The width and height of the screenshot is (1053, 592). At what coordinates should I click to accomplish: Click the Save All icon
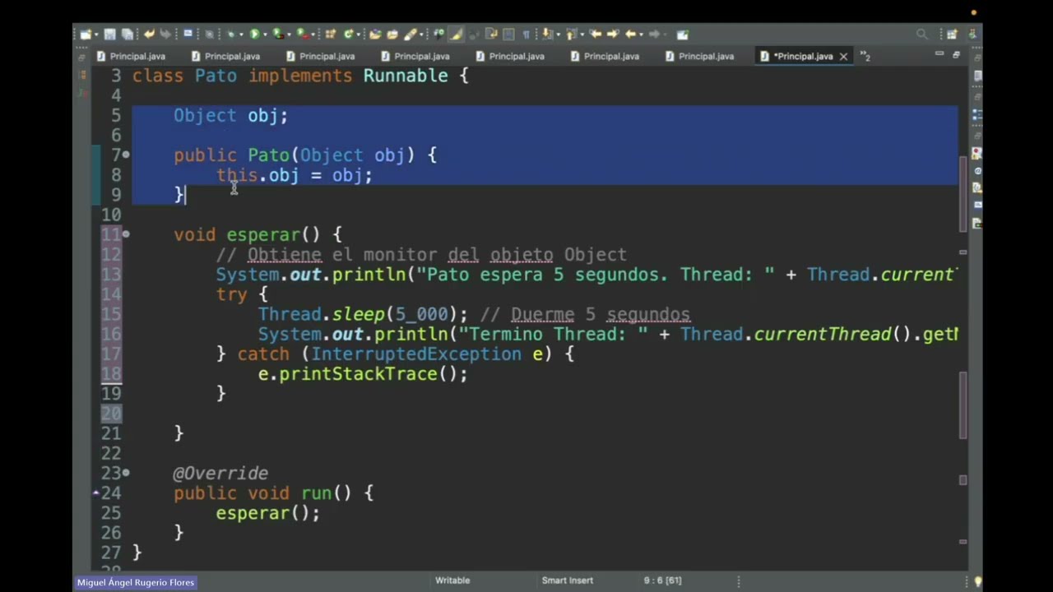(128, 35)
